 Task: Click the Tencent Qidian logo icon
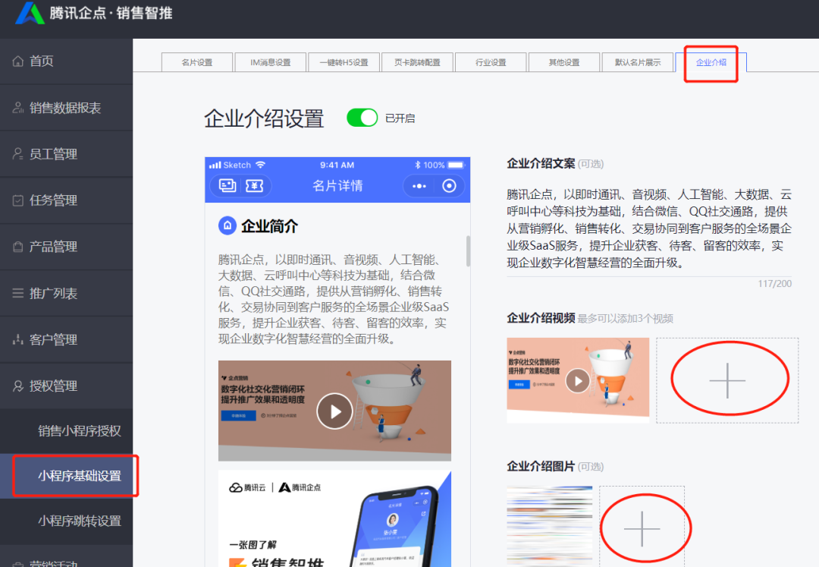(30, 13)
